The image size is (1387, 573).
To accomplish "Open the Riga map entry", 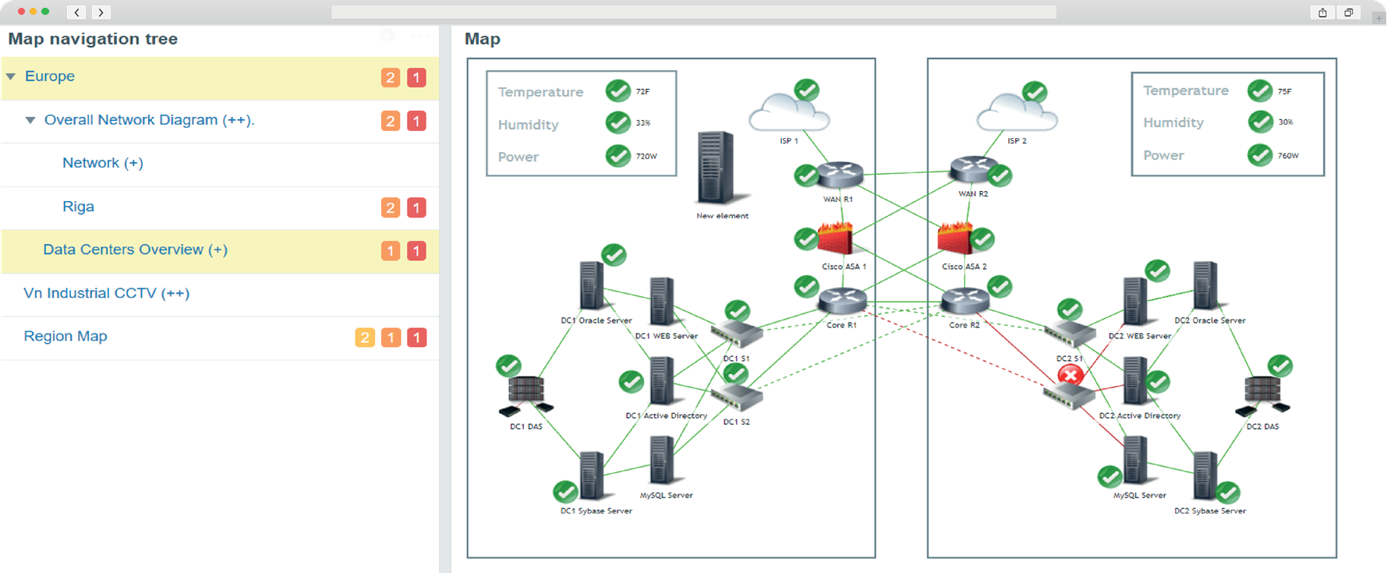I will (78, 207).
